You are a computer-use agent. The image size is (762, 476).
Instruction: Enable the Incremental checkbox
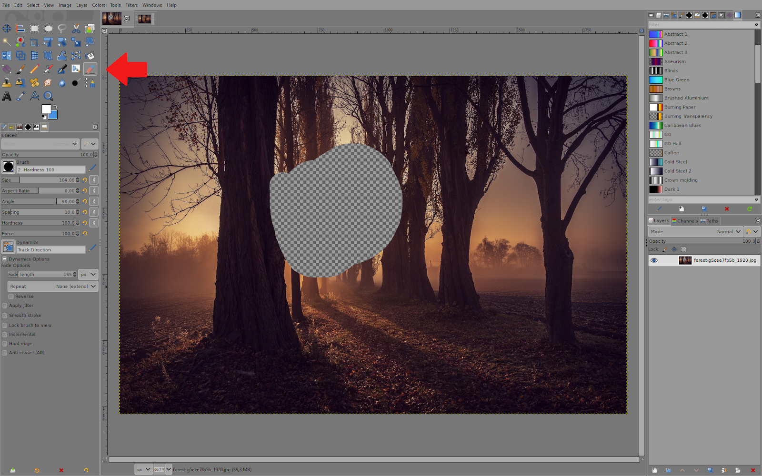[x=5, y=335]
